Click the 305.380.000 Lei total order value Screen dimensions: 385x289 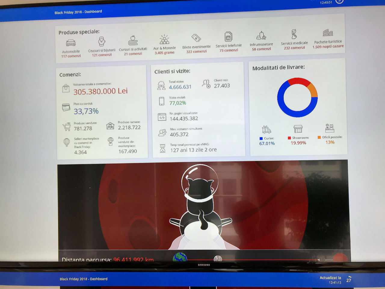(100, 91)
